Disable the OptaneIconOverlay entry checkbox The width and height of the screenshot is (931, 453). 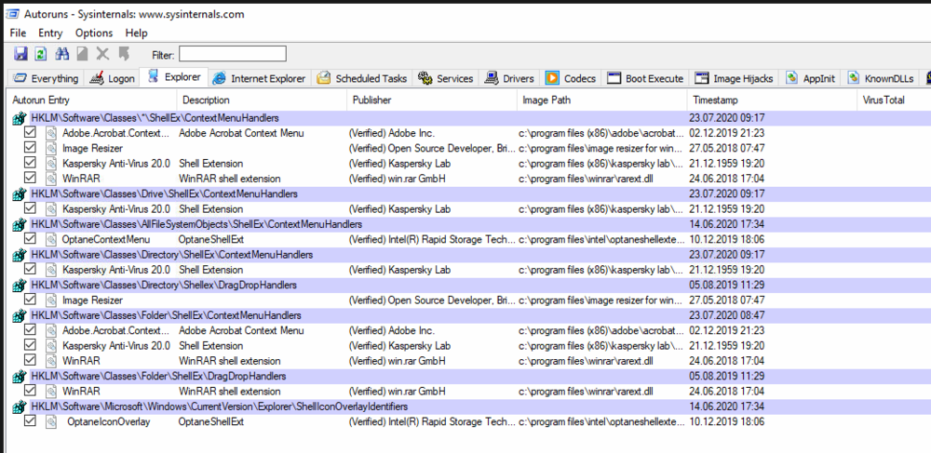tap(31, 421)
